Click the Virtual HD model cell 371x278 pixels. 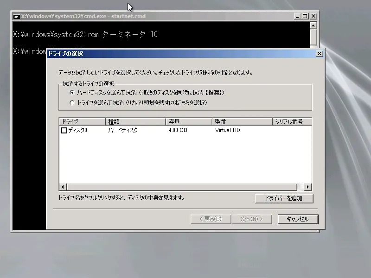[x=227, y=130]
